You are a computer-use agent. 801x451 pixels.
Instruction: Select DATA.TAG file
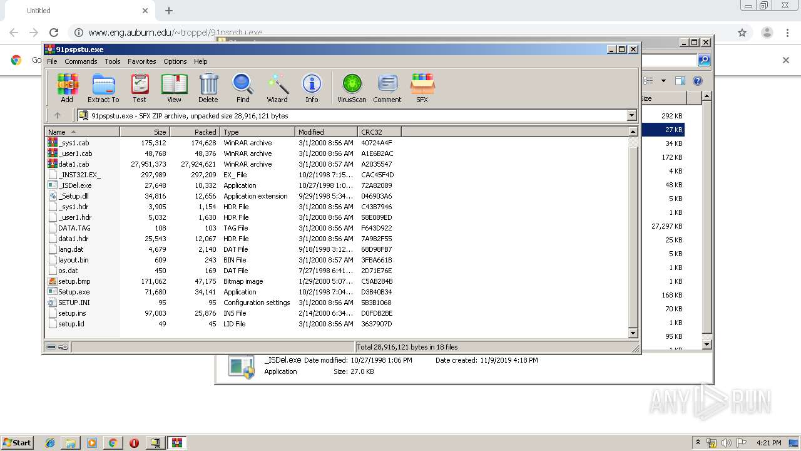pos(74,228)
